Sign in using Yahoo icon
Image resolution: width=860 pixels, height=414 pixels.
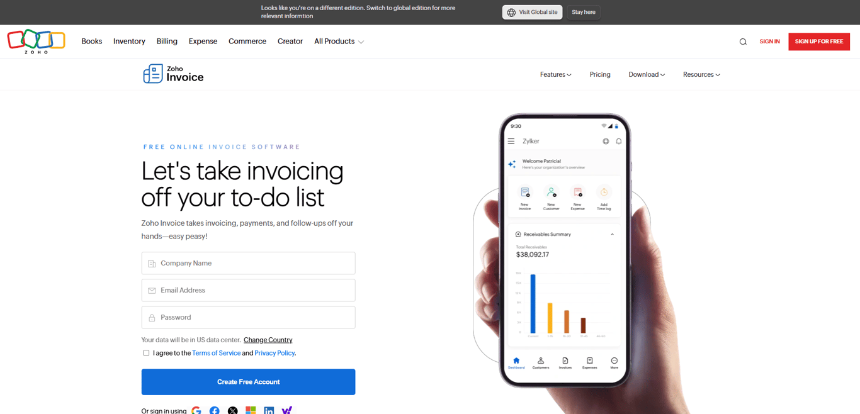tap(287, 411)
